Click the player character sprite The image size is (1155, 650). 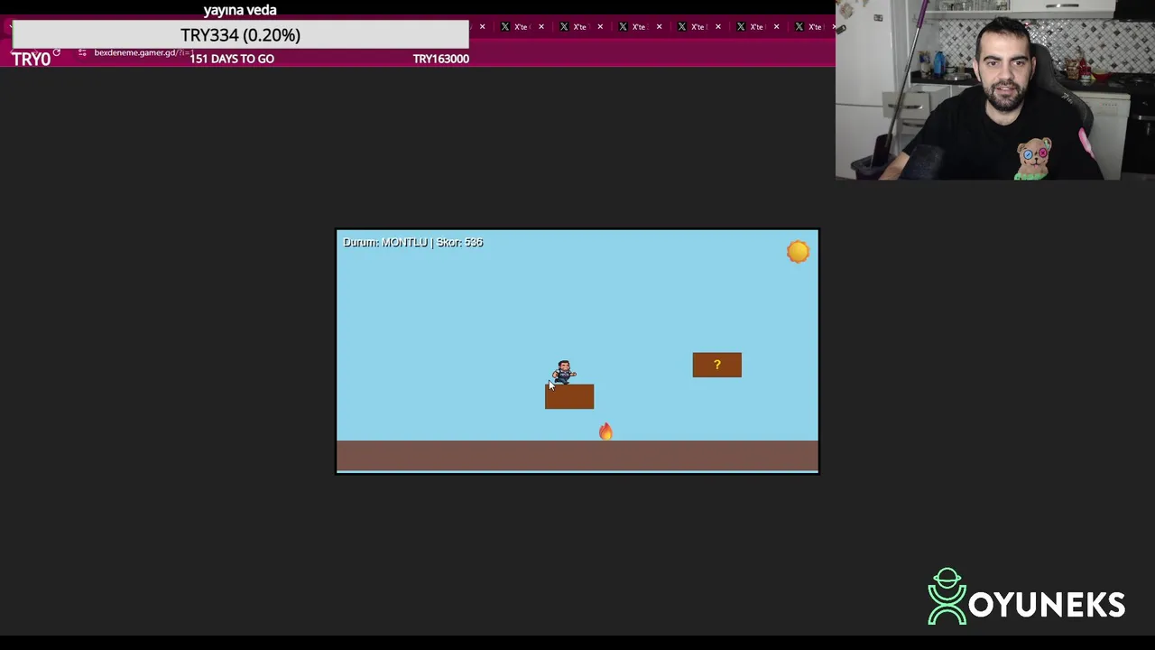coord(564,372)
